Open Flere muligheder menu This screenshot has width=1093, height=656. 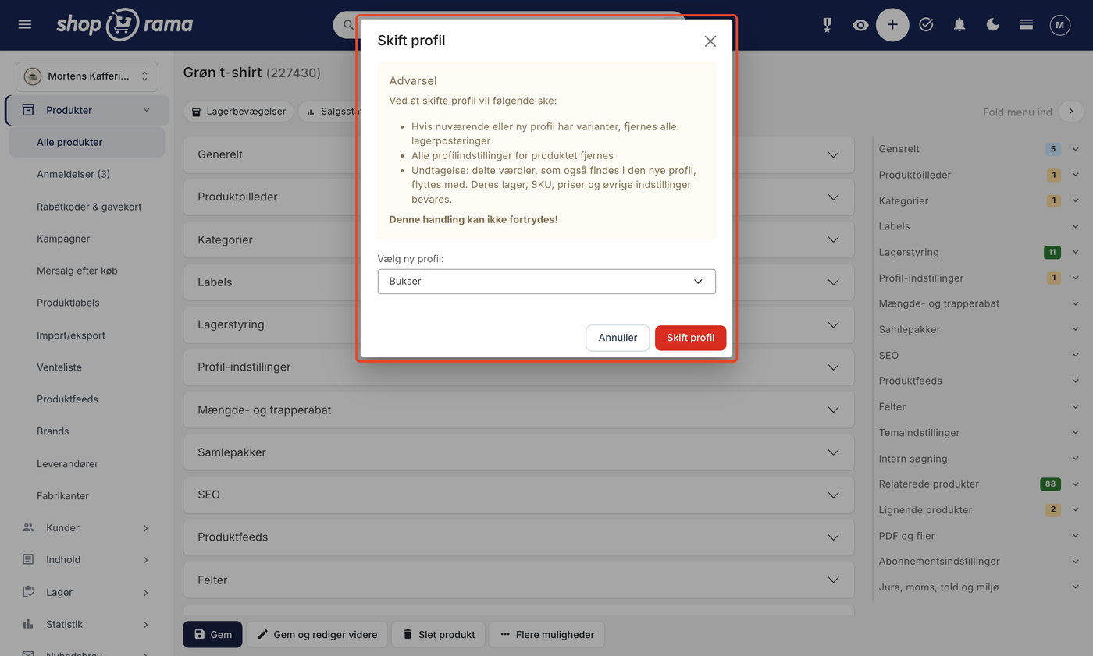pyautogui.click(x=546, y=634)
